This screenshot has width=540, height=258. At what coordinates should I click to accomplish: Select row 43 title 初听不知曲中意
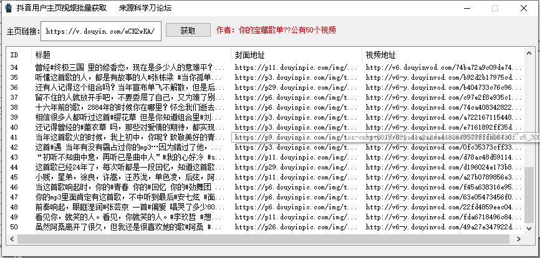tap(130, 158)
